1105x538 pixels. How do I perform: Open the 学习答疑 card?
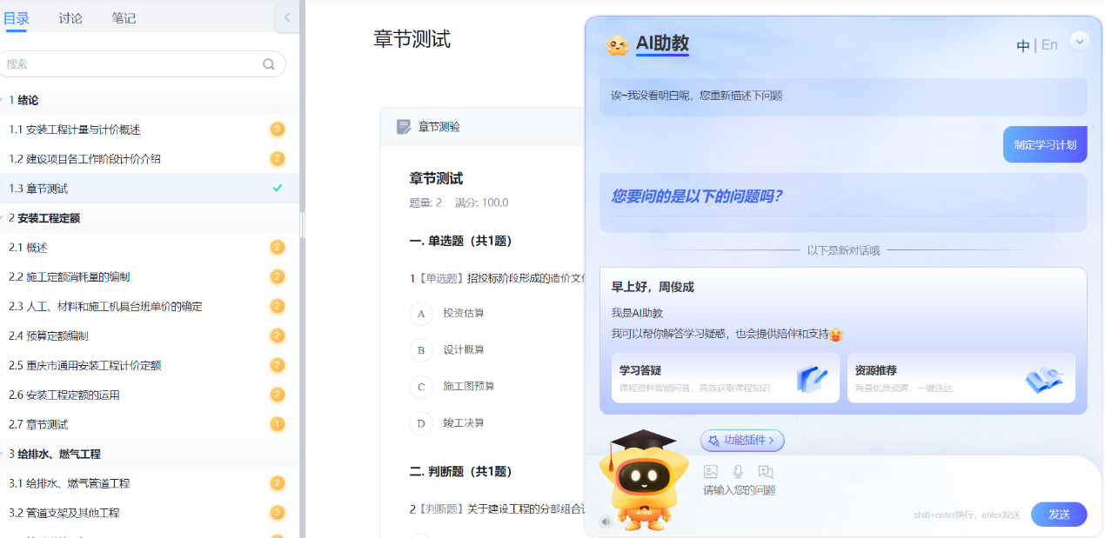tap(725, 378)
